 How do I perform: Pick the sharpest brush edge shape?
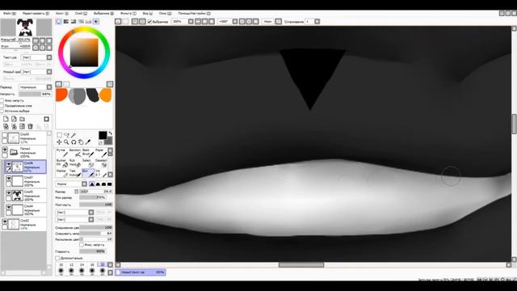pyautogui.click(x=92, y=184)
